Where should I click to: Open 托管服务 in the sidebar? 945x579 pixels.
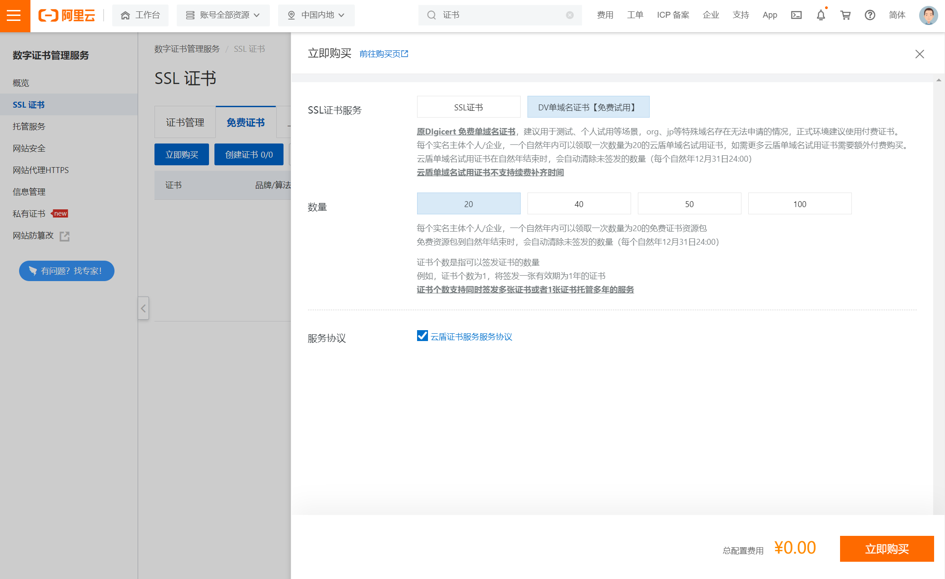point(29,126)
